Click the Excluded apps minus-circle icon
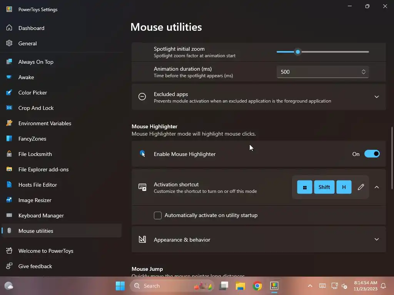This screenshot has width=394, height=295. [x=142, y=96]
